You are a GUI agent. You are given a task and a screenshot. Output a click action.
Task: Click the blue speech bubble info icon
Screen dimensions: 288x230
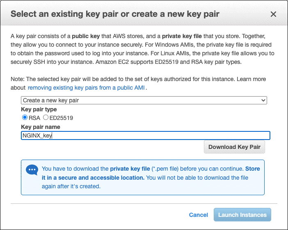[32, 170]
